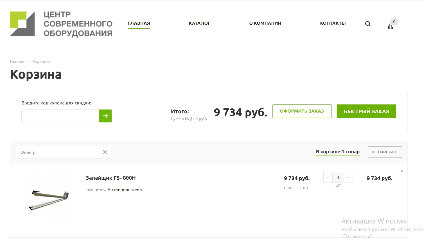This screenshot has height=251, width=424.
Task: Focus the coupon code input field
Action: click(60, 116)
